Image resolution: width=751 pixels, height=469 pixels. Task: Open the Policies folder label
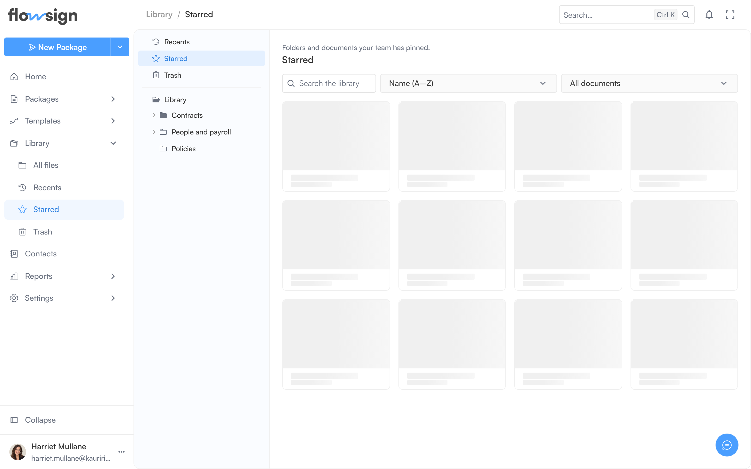coord(183,149)
